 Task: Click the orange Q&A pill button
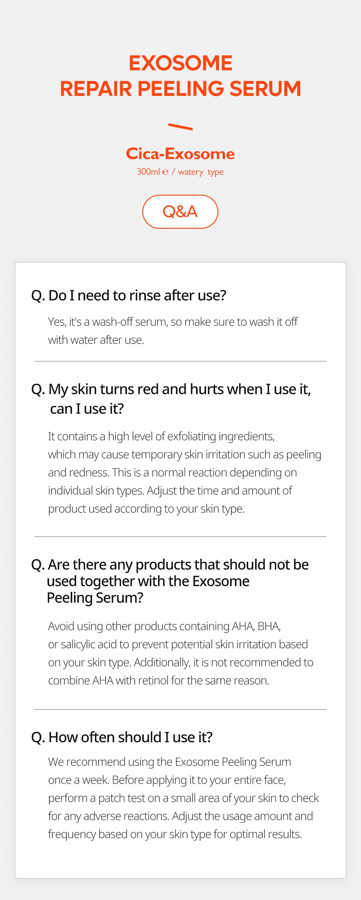pyautogui.click(x=180, y=211)
